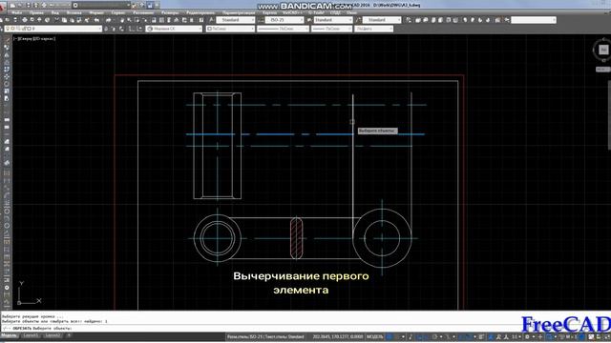Open the Размеры menu
The width and height of the screenshot is (611, 343).
click(x=170, y=12)
